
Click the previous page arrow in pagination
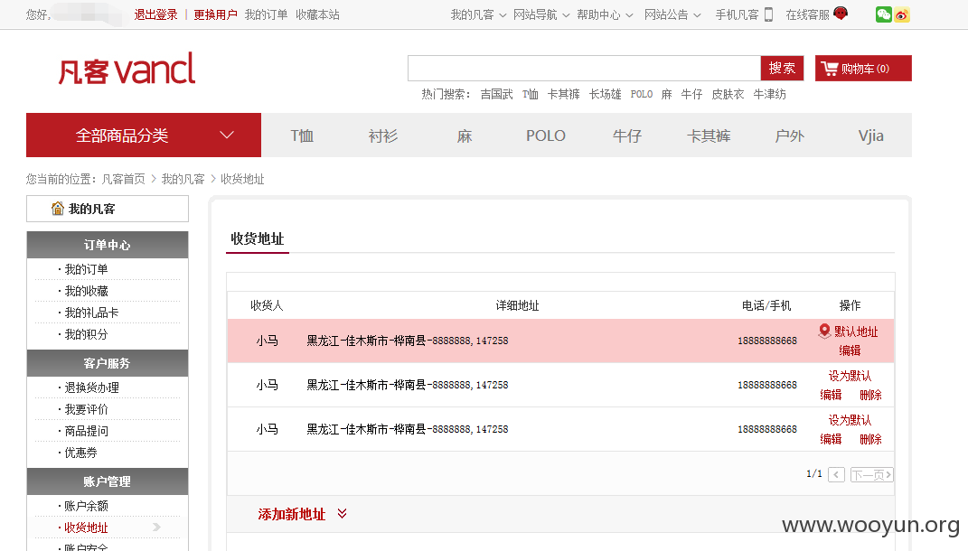[837, 474]
